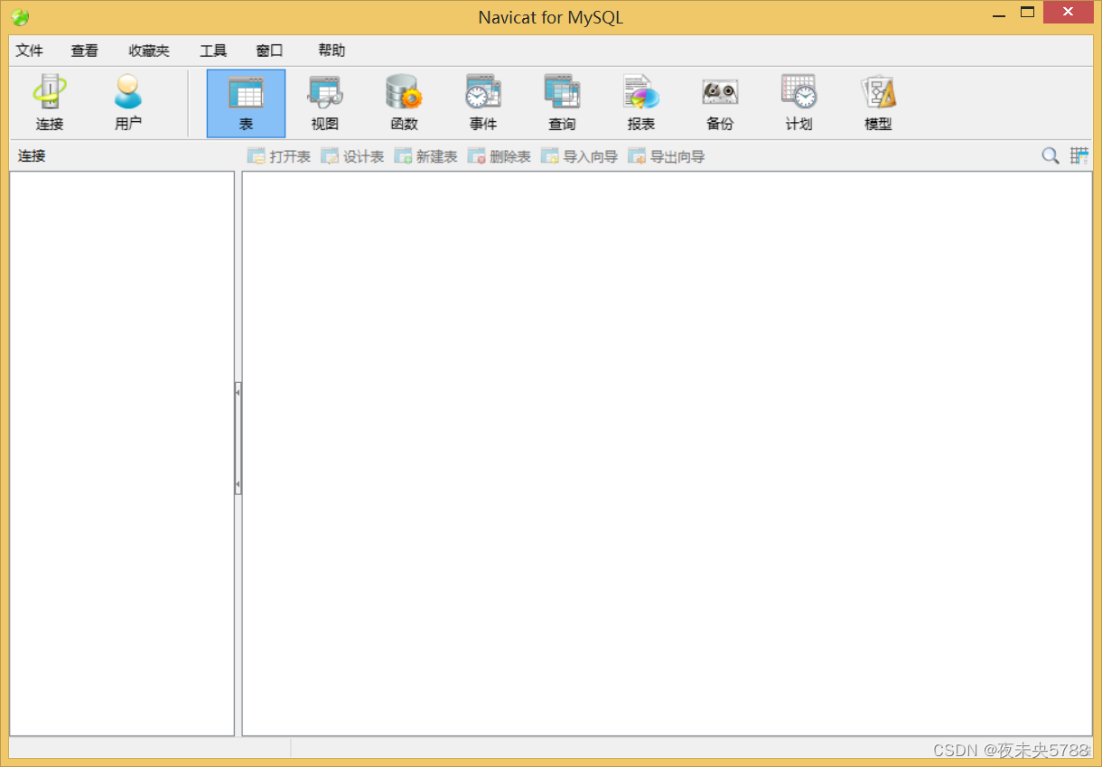Show the 事件 (Event) objects icon
The height and width of the screenshot is (767, 1102).
pyautogui.click(x=483, y=103)
